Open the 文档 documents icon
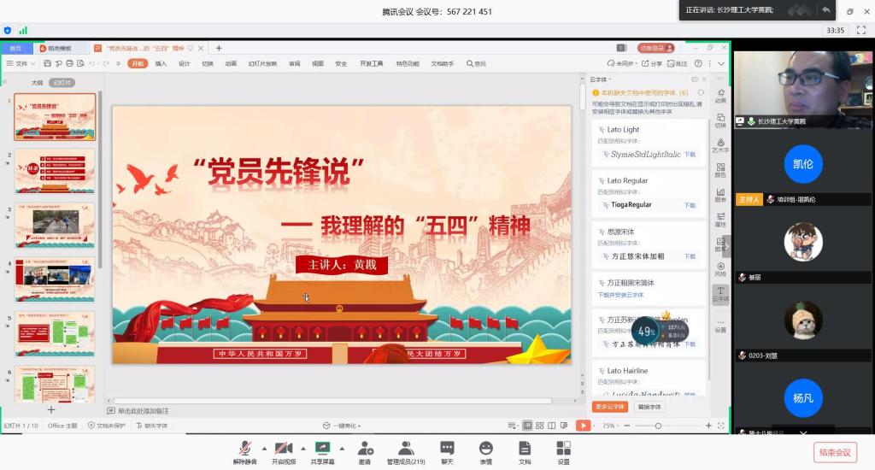Screen dimensions: 875x470 [x=525, y=448]
